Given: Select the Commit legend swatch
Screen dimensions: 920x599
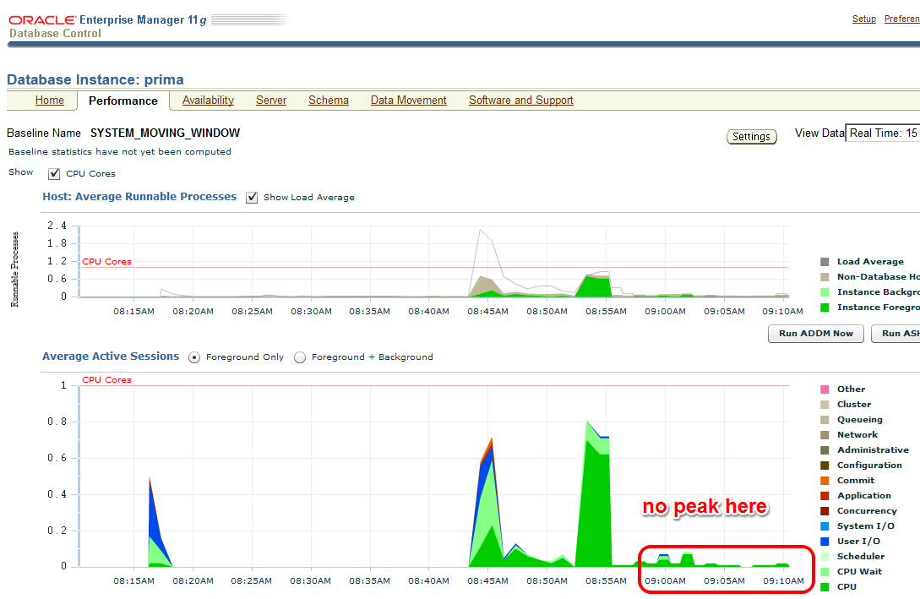Looking at the screenshot, I should click(x=825, y=481).
